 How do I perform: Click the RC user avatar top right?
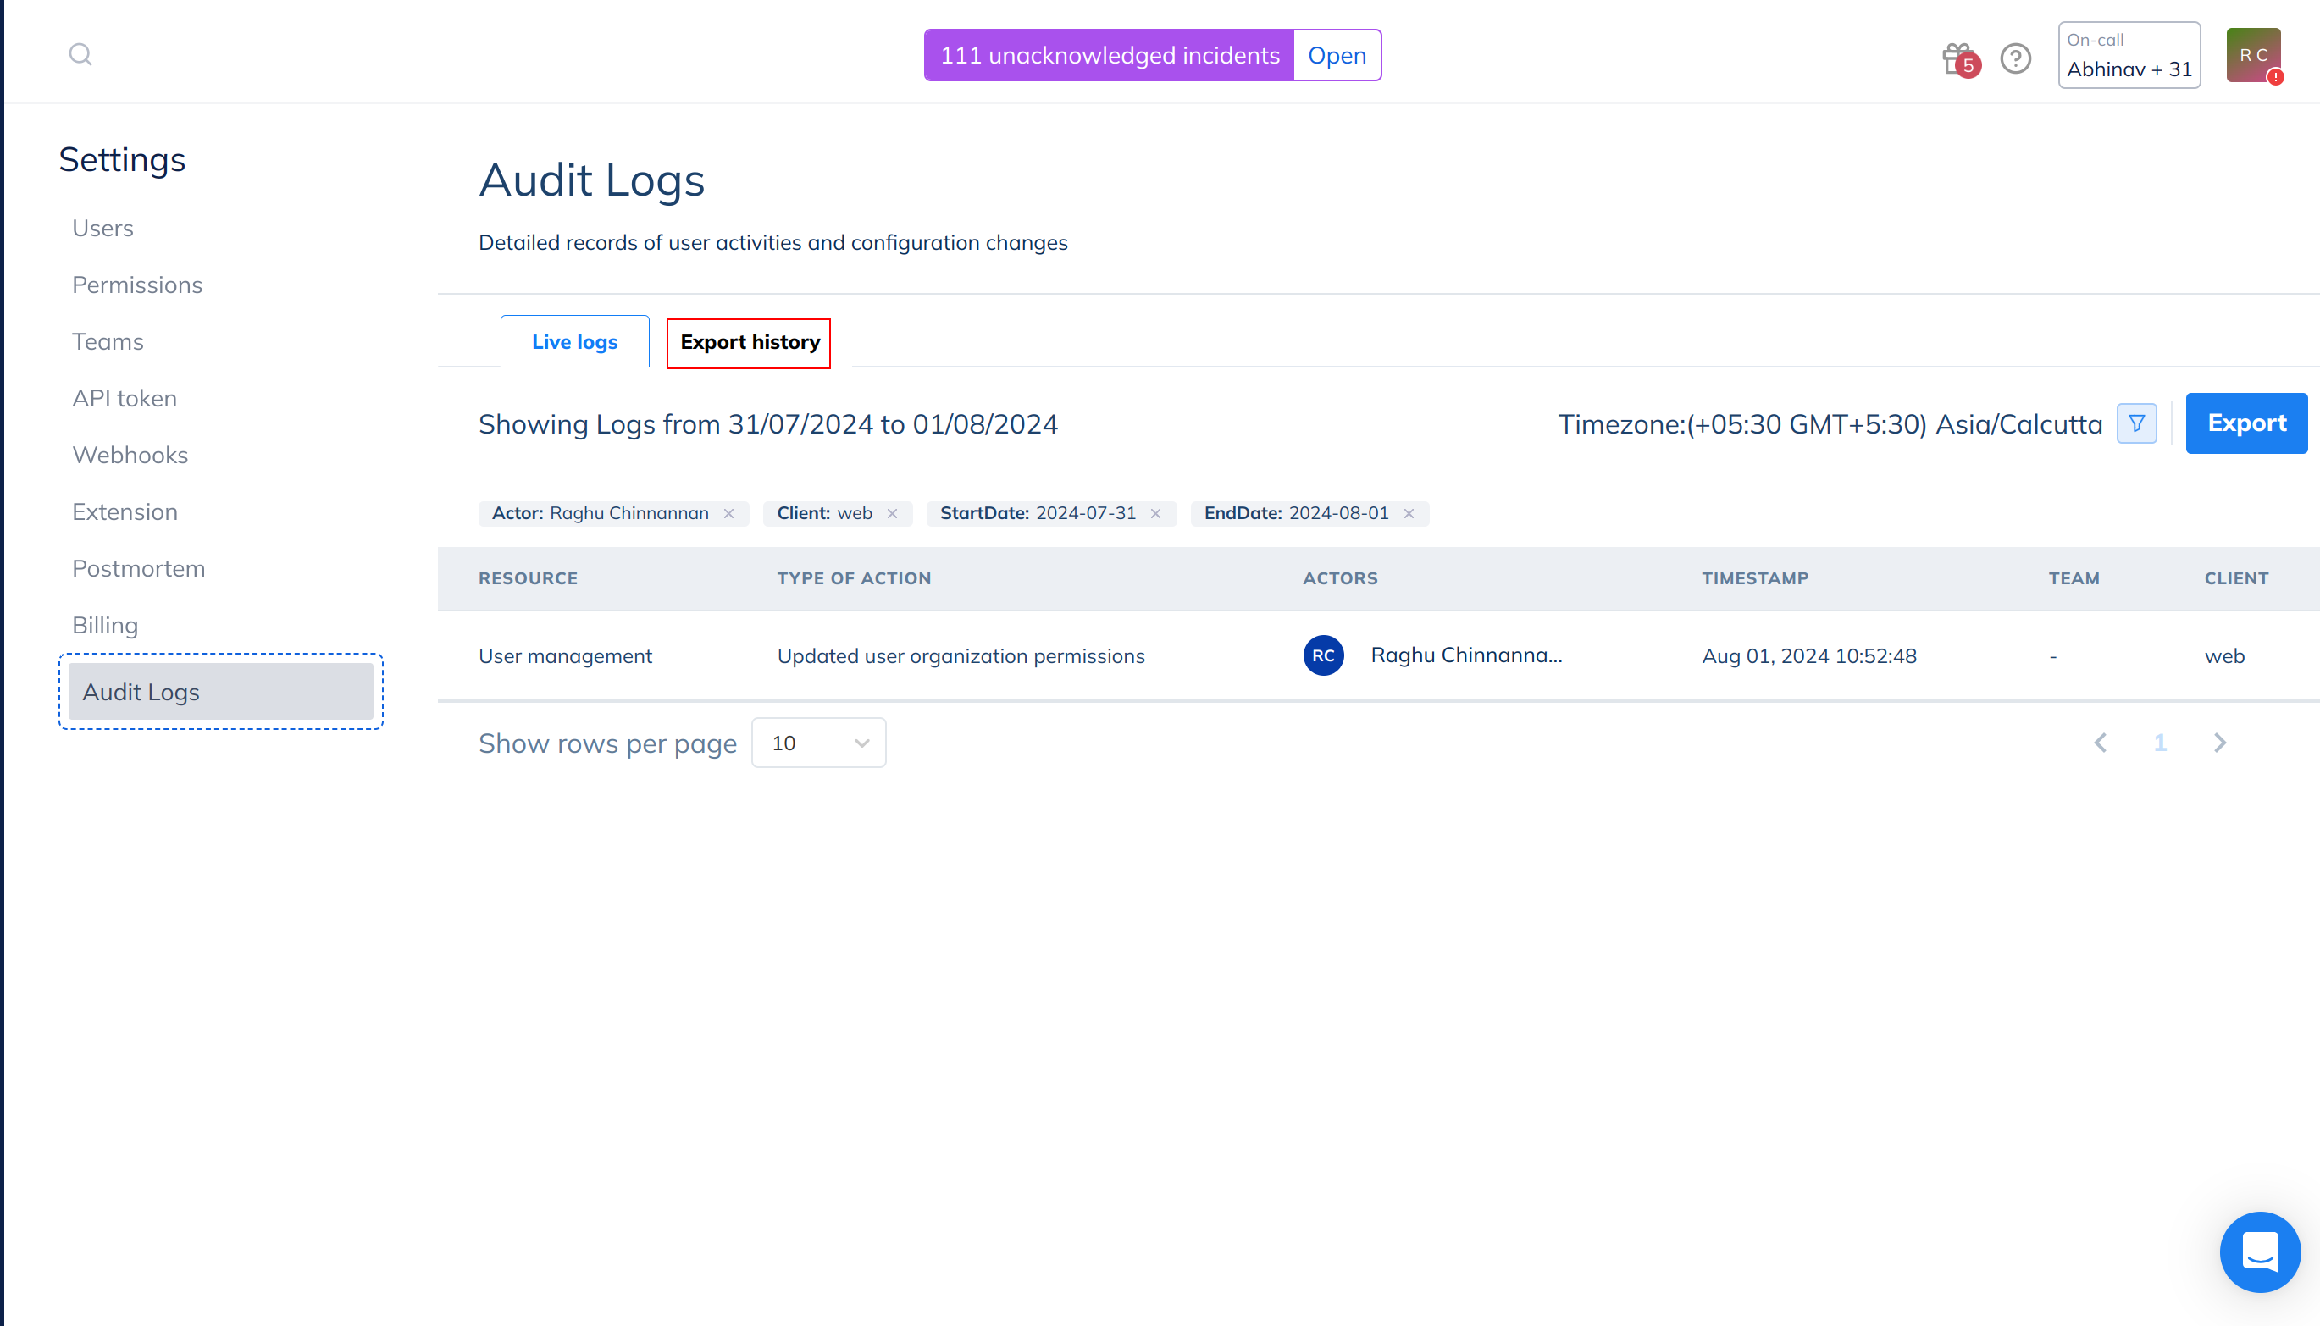pyautogui.click(x=2252, y=56)
